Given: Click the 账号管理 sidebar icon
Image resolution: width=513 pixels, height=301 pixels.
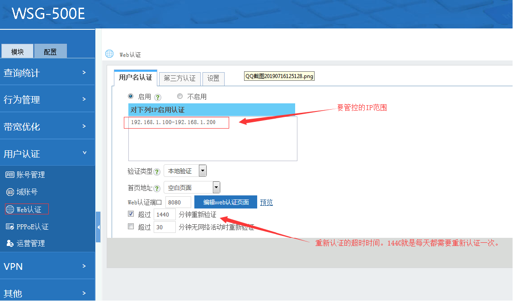Looking at the screenshot, I should tap(9, 175).
